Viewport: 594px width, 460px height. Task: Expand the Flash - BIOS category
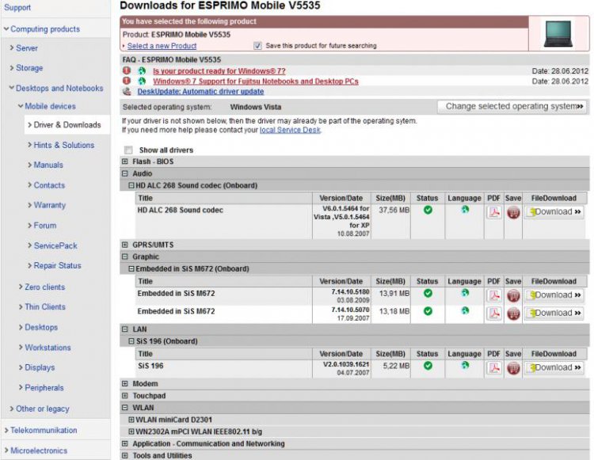click(x=125, y=162)
